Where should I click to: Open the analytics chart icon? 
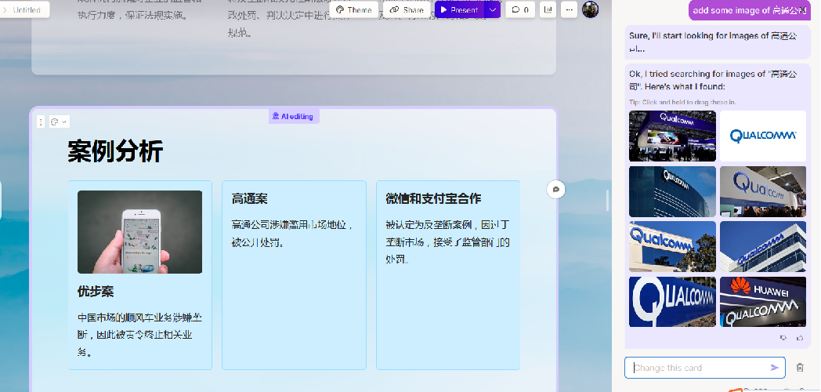pos(548,10)
